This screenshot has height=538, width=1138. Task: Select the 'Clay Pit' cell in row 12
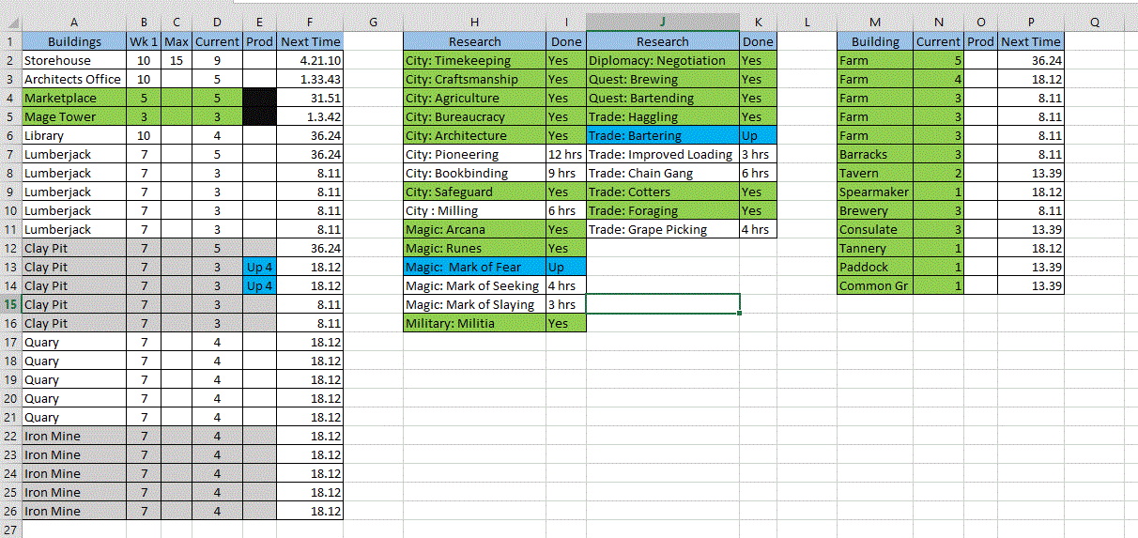(x=74, y=248)
